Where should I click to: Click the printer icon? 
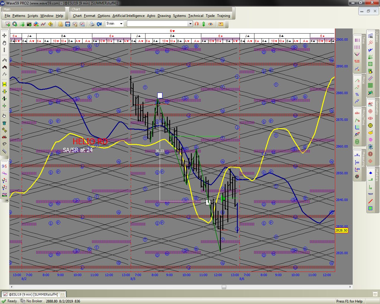tap(92, 24)
